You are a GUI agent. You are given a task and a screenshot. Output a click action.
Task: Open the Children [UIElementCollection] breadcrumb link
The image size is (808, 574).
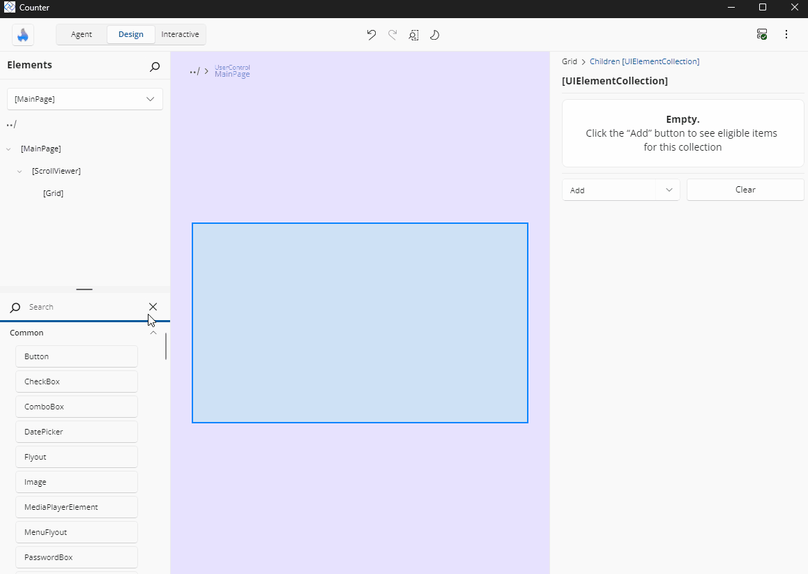[643, 61]
